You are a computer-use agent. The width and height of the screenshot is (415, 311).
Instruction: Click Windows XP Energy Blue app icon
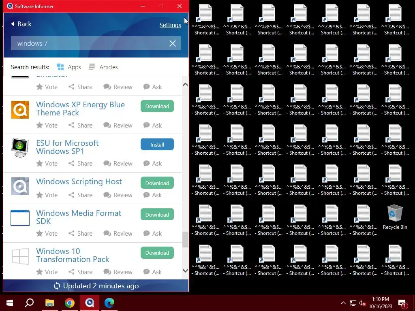[x=20, y=109]
